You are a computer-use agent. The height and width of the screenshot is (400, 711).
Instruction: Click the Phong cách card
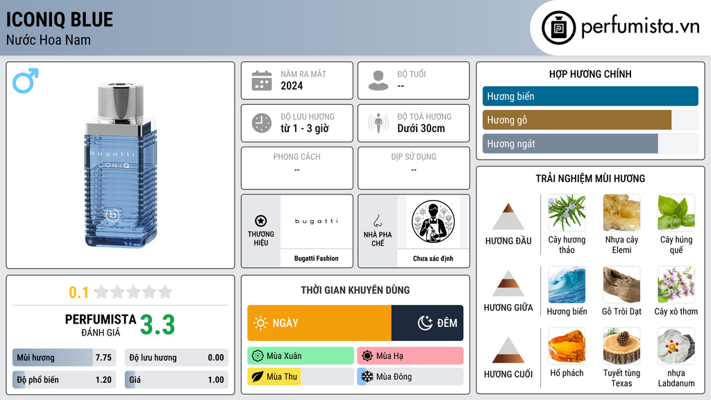(297, 168)
